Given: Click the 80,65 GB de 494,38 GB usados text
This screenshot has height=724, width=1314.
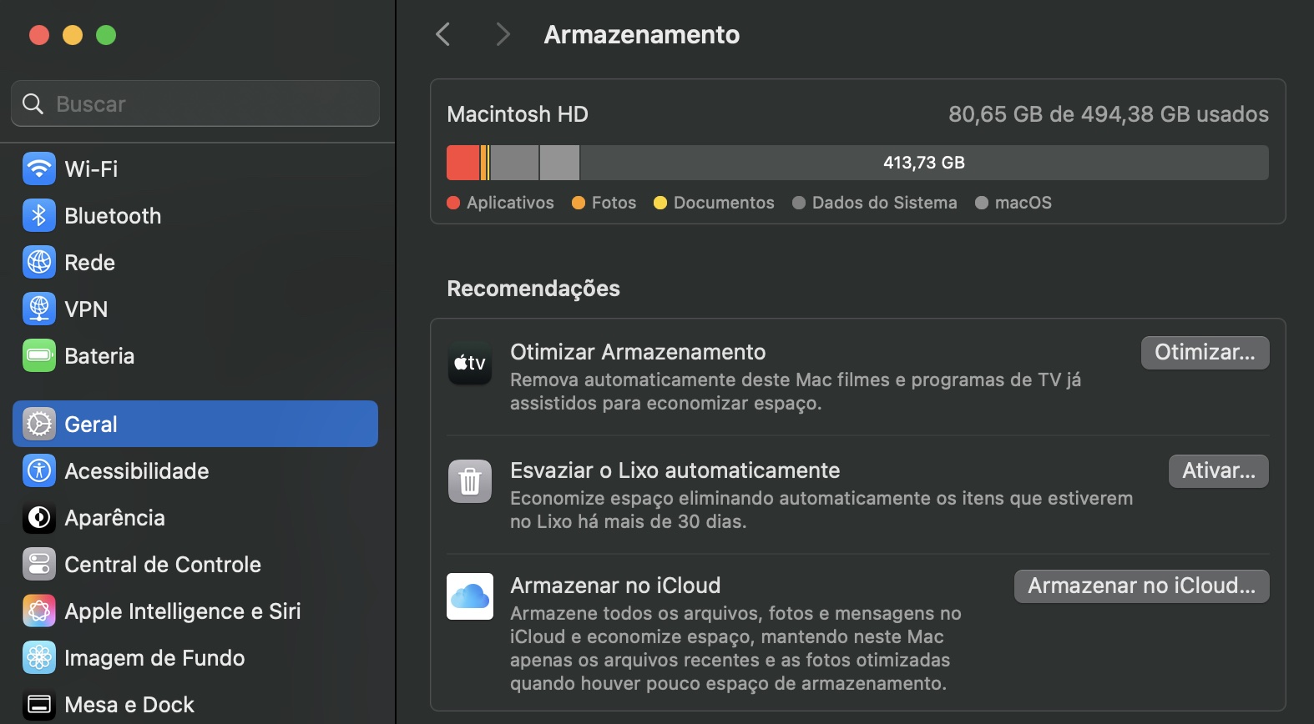Looking at the screenshot, I should click(x=1109, y=114).
